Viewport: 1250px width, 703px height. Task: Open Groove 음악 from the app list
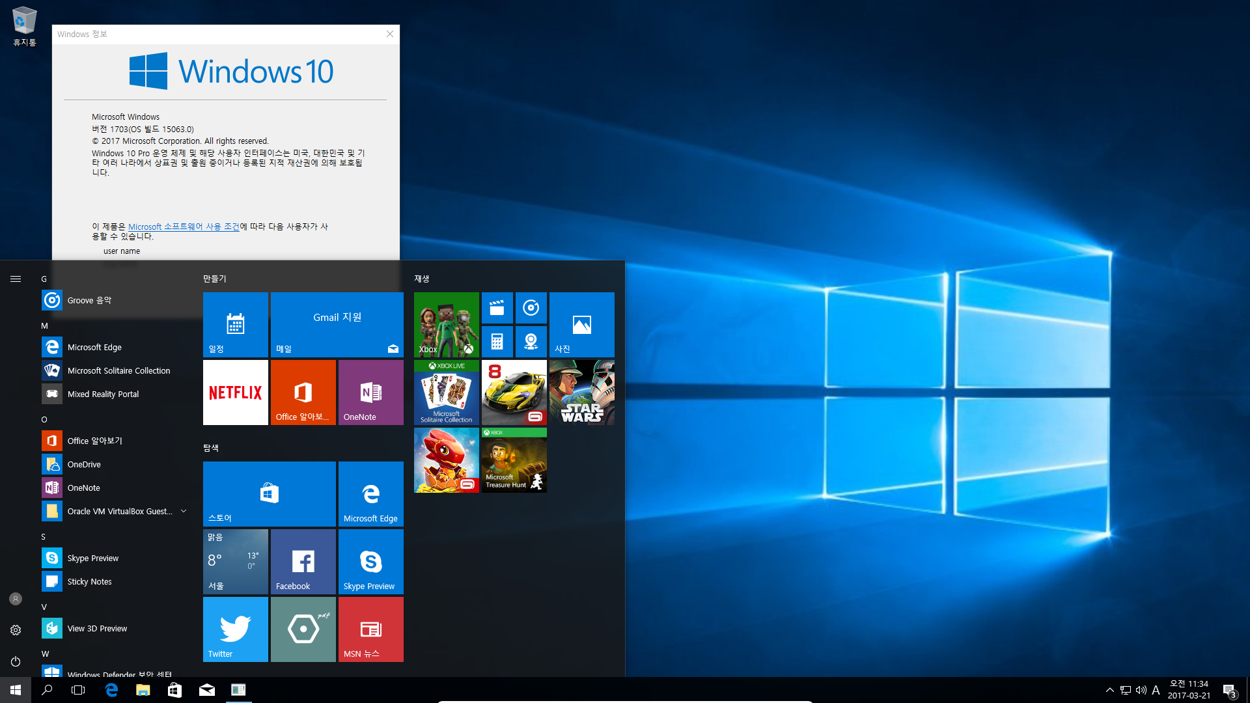point(116,300)
